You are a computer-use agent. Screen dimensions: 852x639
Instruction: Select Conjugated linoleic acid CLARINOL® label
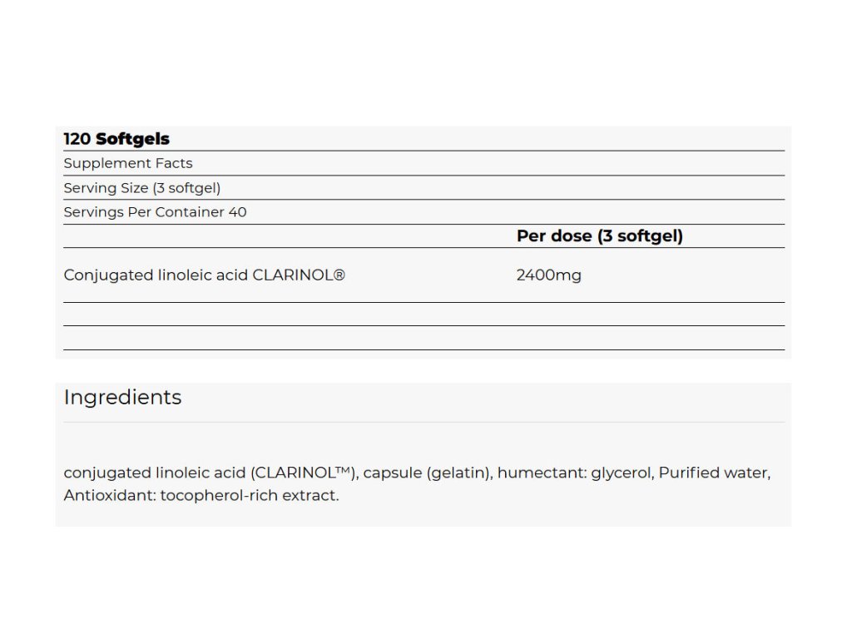coord(204,275)
